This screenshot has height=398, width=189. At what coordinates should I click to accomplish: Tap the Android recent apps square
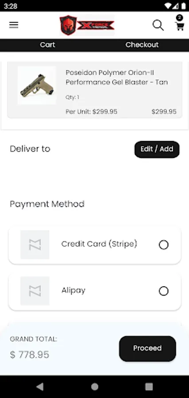[149, 387]
